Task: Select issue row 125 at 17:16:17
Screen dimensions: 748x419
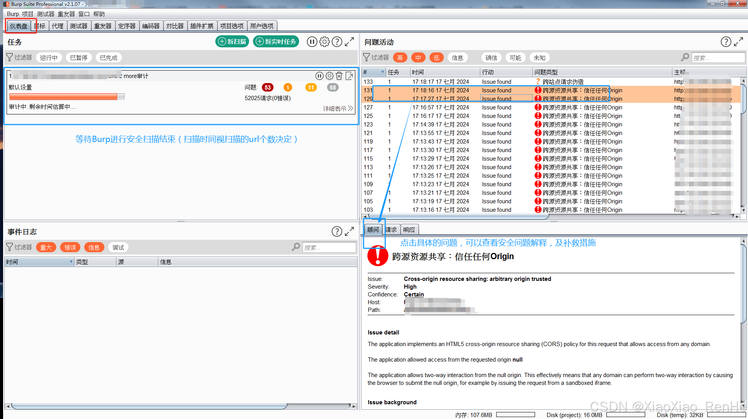Action: coord(551,116)
